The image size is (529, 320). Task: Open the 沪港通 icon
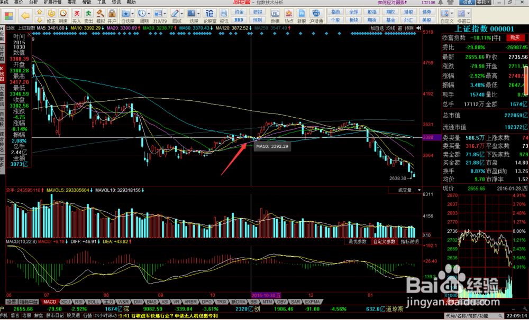pyautogui.click(x=316, y=13)
